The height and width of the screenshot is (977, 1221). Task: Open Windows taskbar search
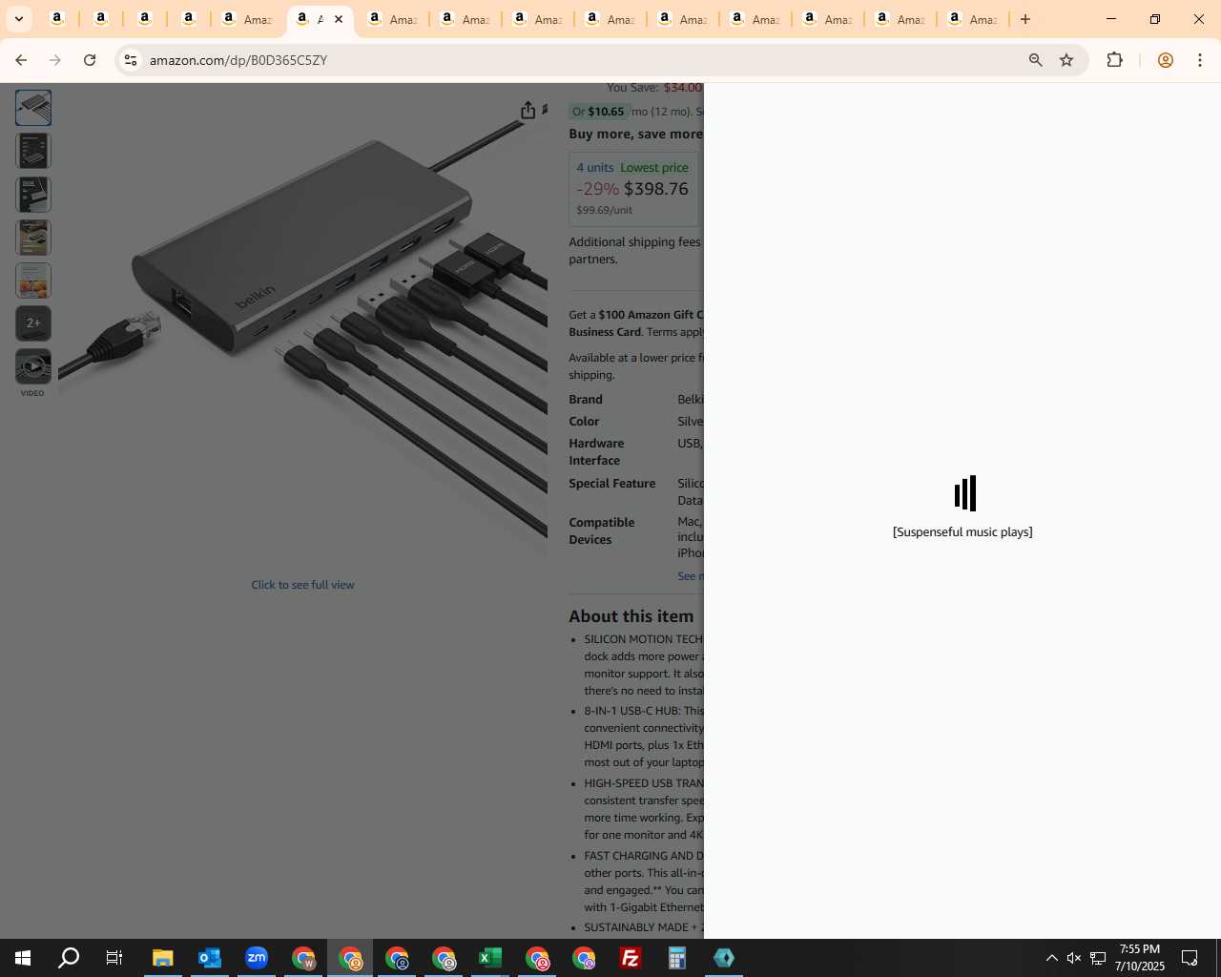69,958
